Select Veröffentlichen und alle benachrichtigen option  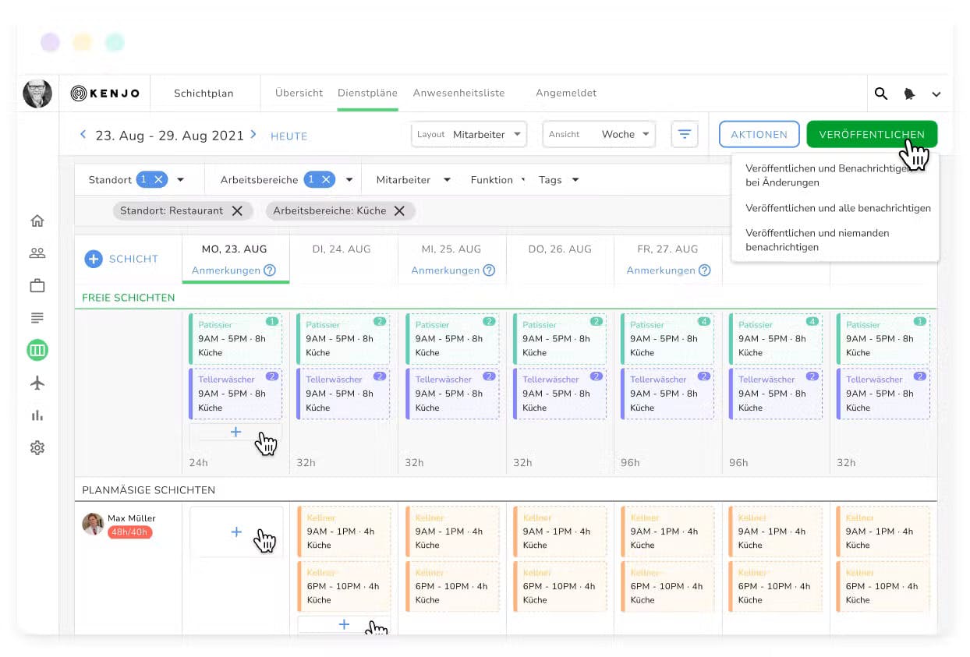click(837, 208)
